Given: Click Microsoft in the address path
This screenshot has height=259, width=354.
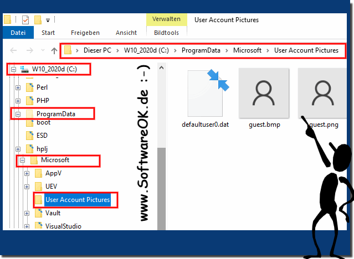Looking at the screenshot, I should tap(247, 50).
